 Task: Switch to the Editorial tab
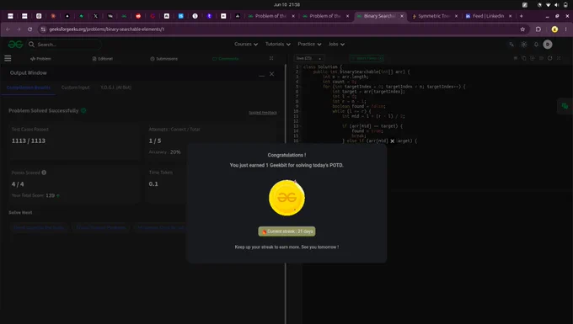(102, 59)
